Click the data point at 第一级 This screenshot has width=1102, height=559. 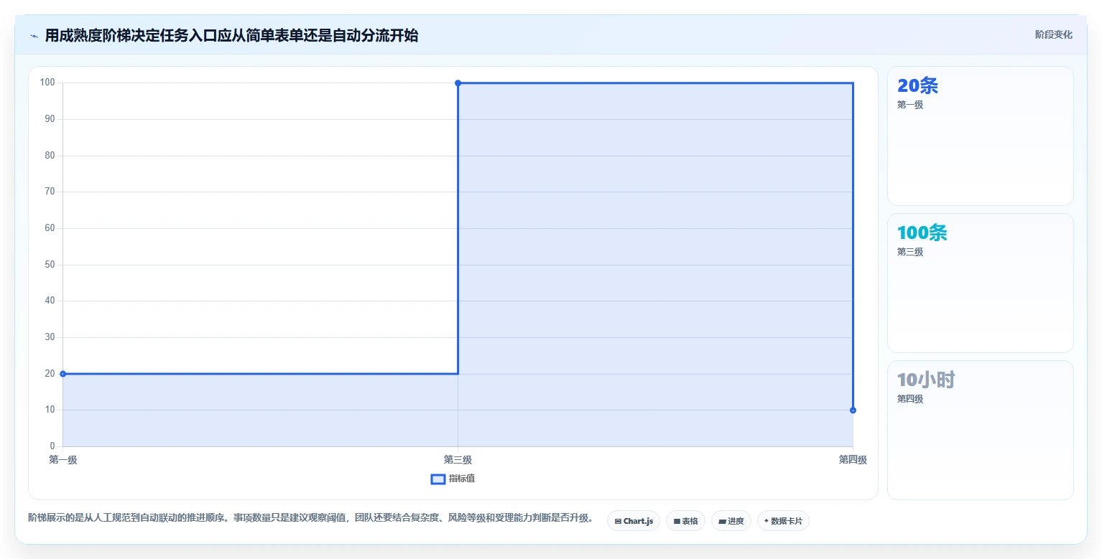coord(63,374)
